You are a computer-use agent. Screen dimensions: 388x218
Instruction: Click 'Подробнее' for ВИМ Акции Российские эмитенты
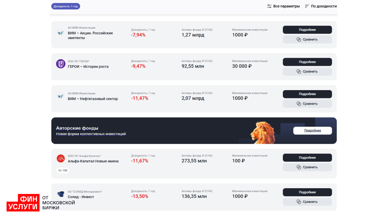point(307,30)
